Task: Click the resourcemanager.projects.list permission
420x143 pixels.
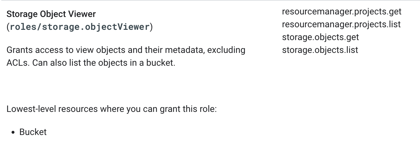Action: pyautogui.click(x=341, y=24)
